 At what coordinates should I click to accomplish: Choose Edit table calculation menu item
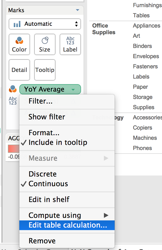point(67,225)
